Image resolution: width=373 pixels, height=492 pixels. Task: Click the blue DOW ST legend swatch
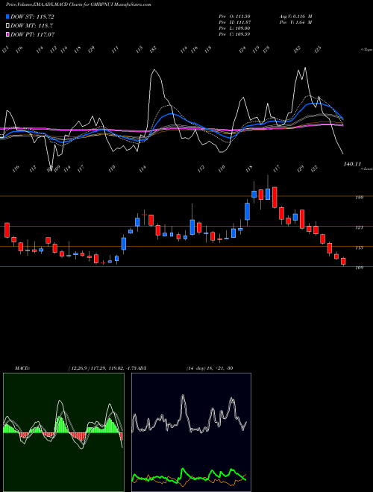tap(7, 16)
